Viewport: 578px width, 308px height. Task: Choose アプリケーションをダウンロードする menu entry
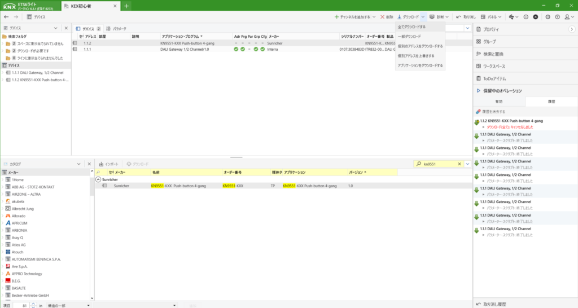coord(420,65)
